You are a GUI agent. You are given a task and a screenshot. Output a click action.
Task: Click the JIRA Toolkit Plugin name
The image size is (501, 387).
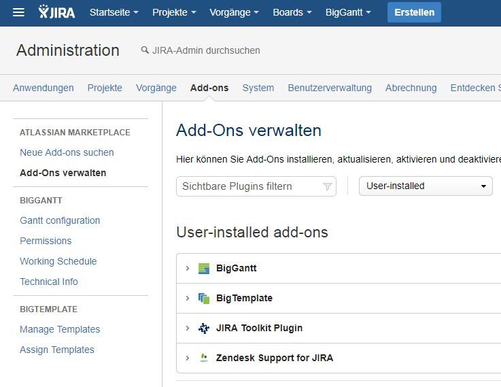coord(259,329)
